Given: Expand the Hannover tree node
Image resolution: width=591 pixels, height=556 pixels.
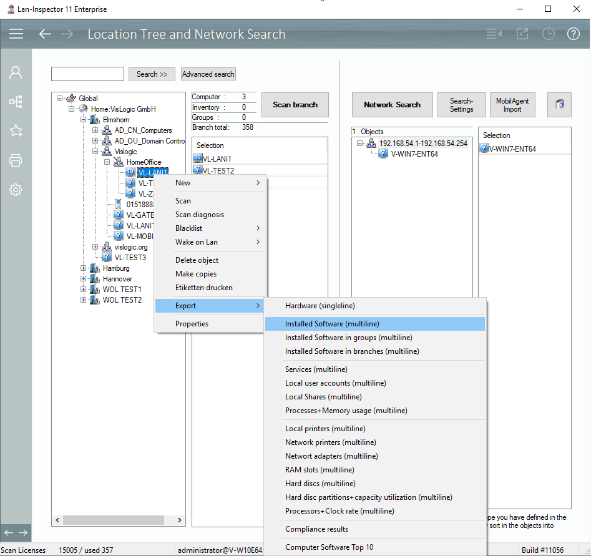Looking at the screenshot, I should coord(84,279).
